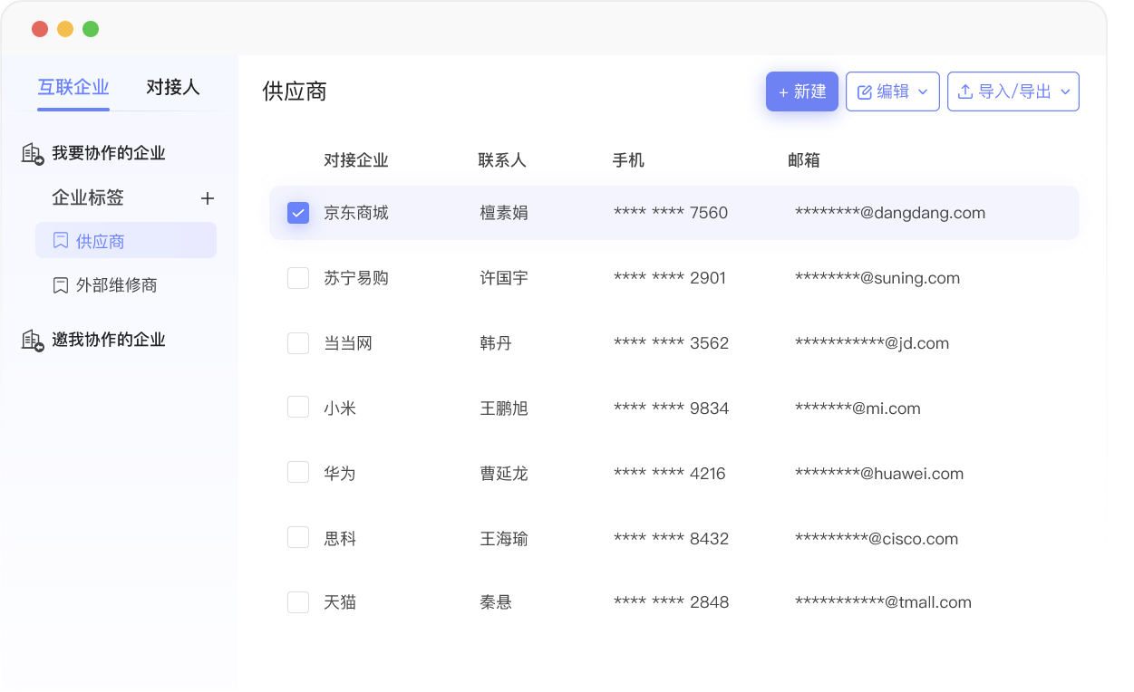Viewport: 1134px width, 692px height.
Task: Click the @tmall.com email
Action: (x=883, y=602)
